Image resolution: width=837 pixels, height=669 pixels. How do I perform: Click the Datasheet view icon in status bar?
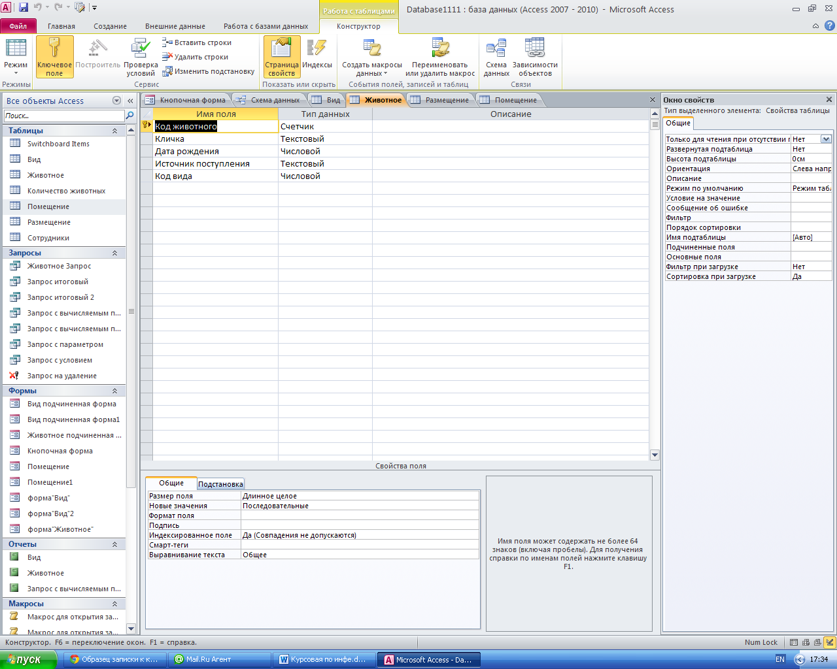(x=794, y=642)
